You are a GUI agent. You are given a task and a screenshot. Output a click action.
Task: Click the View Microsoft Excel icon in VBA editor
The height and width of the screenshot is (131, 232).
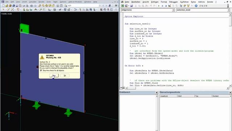(x=123, y=6)
